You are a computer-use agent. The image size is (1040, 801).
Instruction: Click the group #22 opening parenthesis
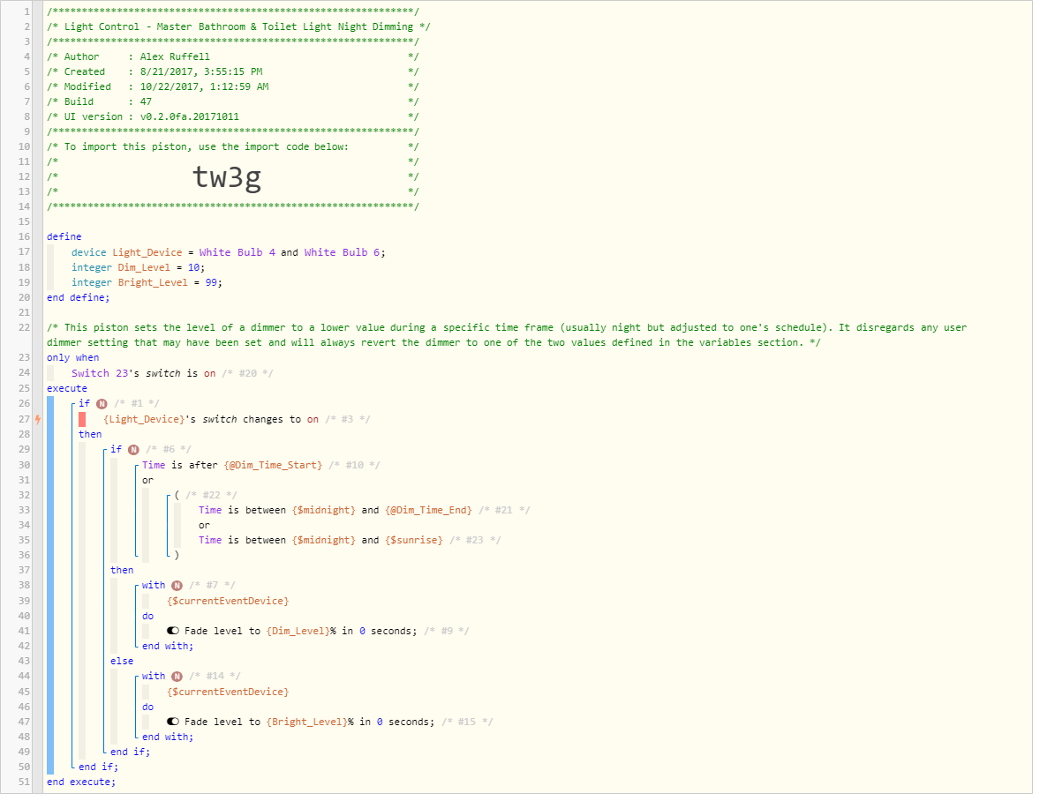click(x=177, y=496)
